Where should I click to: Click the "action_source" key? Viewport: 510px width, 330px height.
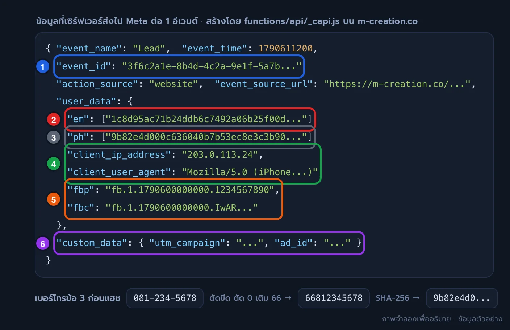(97, 84)
